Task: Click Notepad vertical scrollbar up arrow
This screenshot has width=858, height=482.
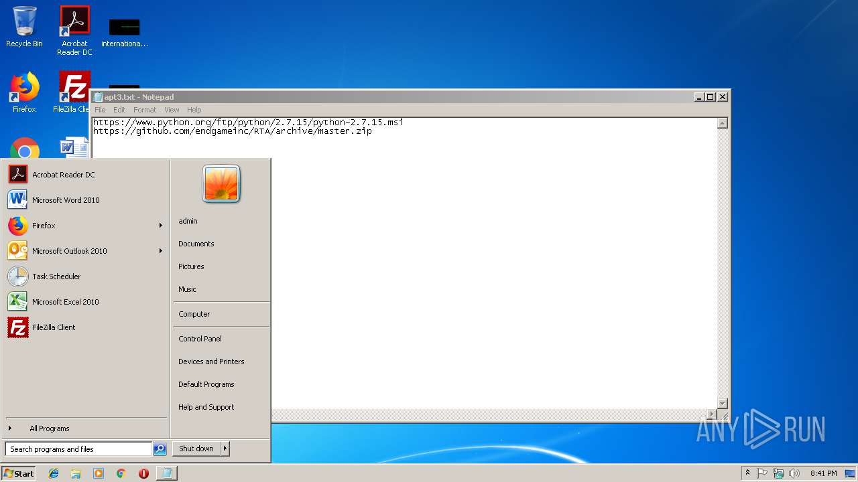Action: tap(722, 123)
